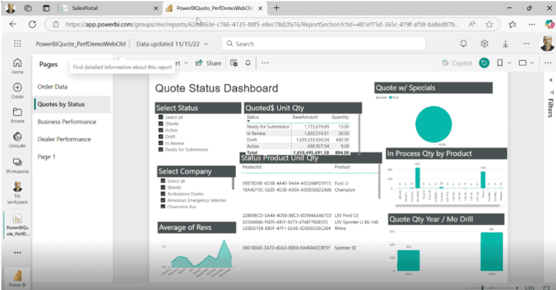Open Workspaces in the left sidebar
This screenshot has width=556, height=290.
pos(17,164)
